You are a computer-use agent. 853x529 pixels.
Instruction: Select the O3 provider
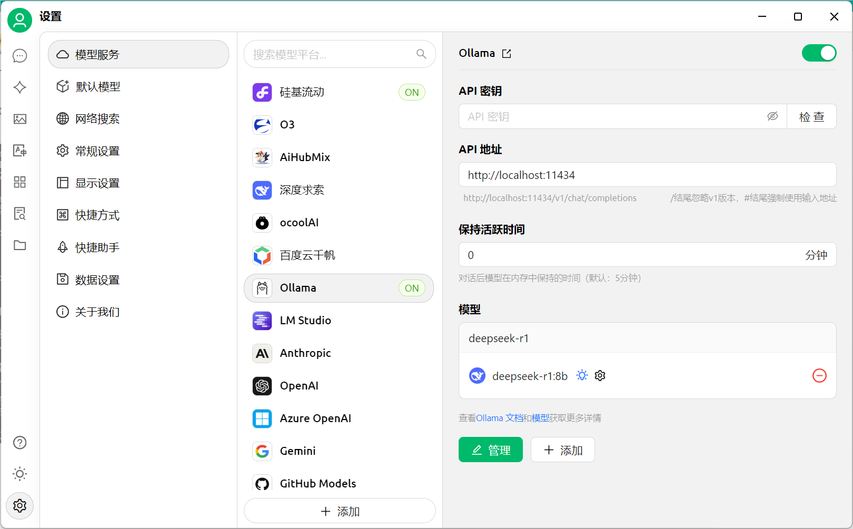[339, 125]
